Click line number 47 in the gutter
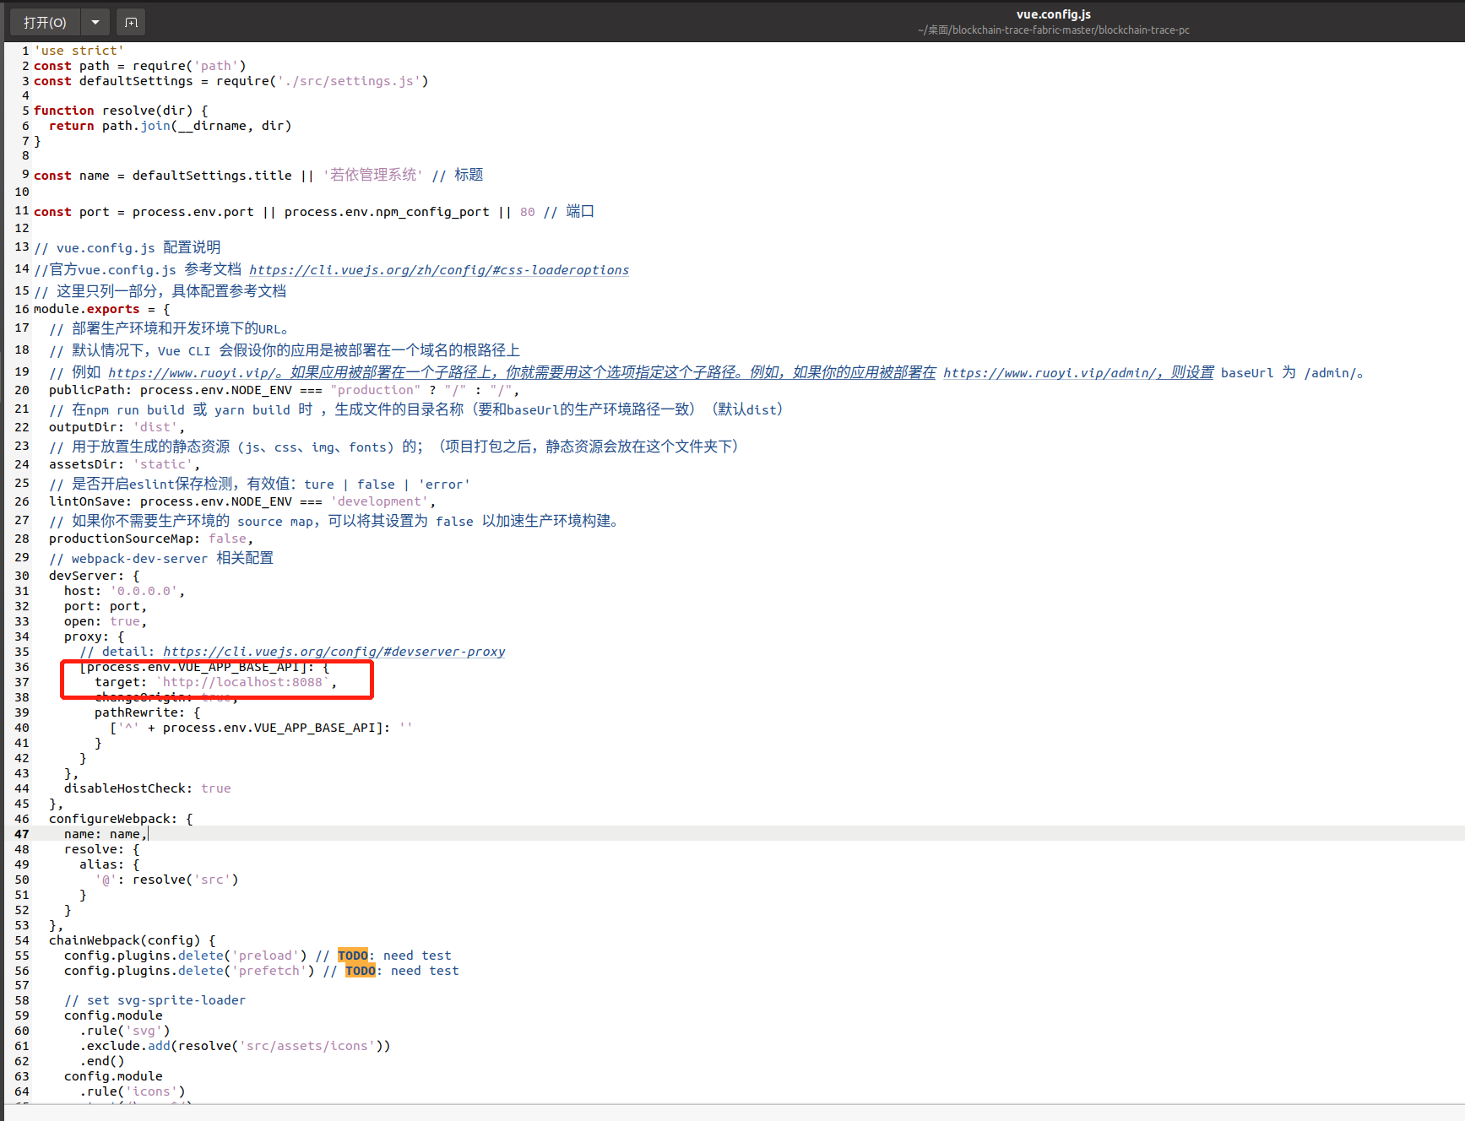The image size is (1465, 1121). tap(21, 833)
